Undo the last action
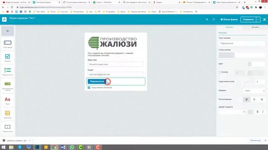The image size is (268, 150). tap(207, 20)
